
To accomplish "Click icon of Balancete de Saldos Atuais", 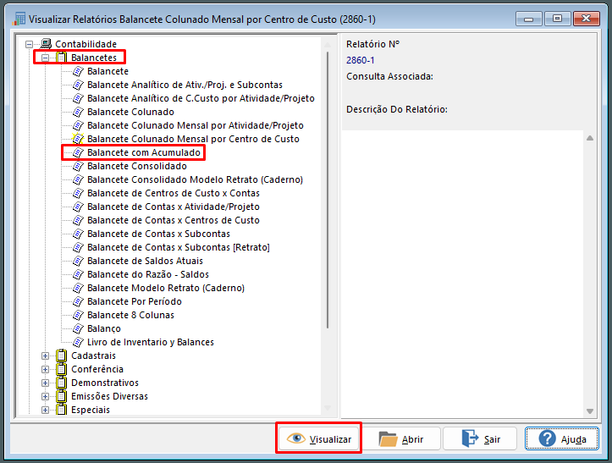I will (x=78, y=261).
